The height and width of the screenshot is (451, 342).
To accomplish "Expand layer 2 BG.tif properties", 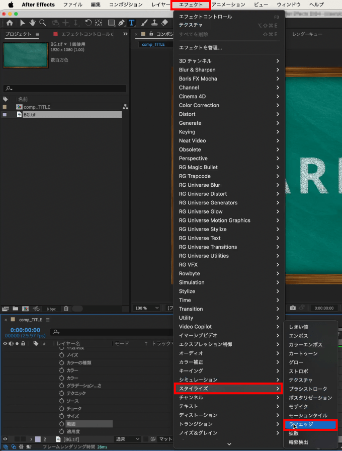I will [31, 439].
